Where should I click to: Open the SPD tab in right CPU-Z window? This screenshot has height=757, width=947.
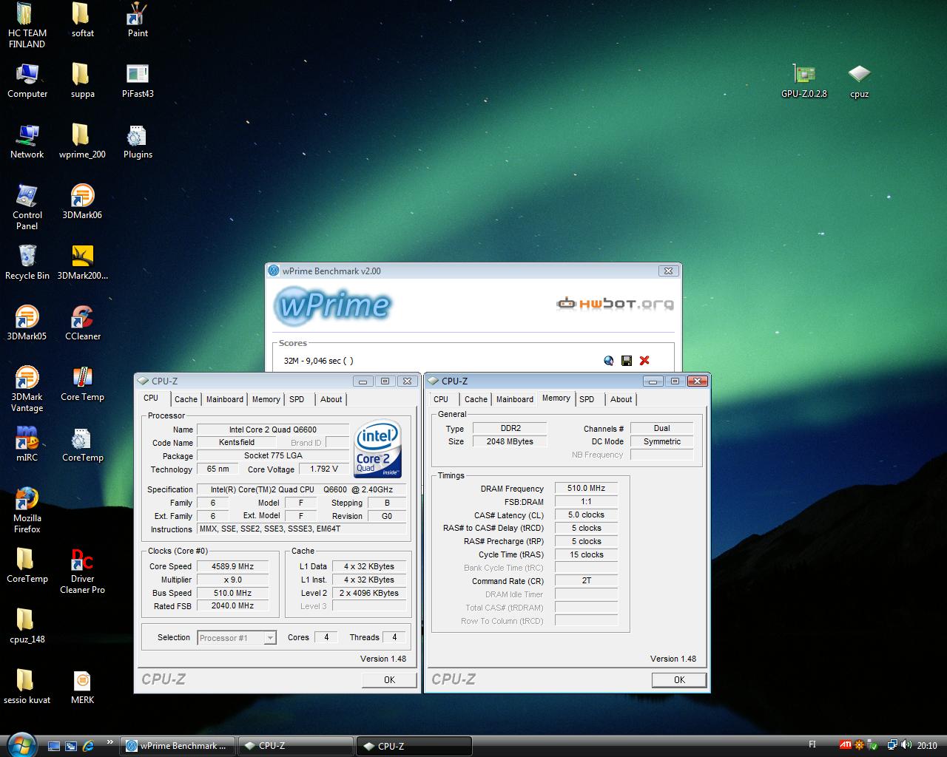(587, 399)
